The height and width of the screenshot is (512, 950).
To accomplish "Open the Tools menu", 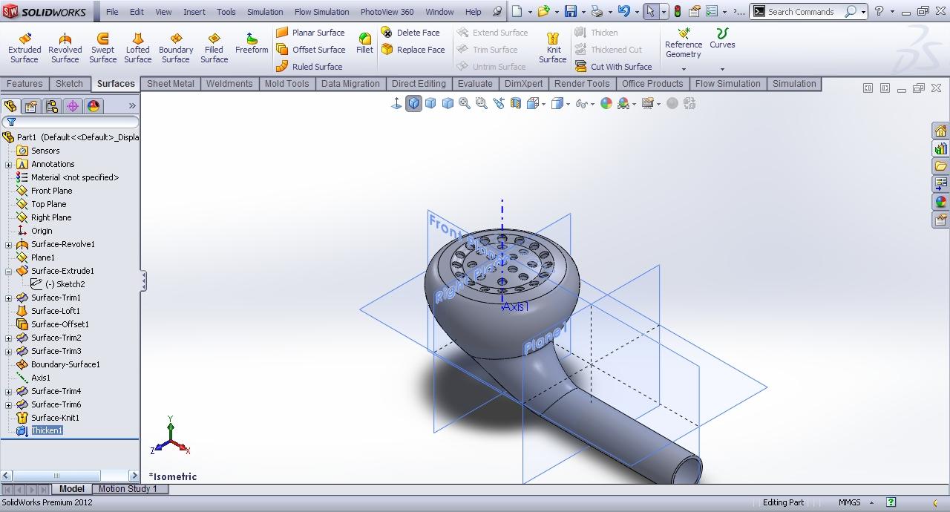I will point(226,12).
